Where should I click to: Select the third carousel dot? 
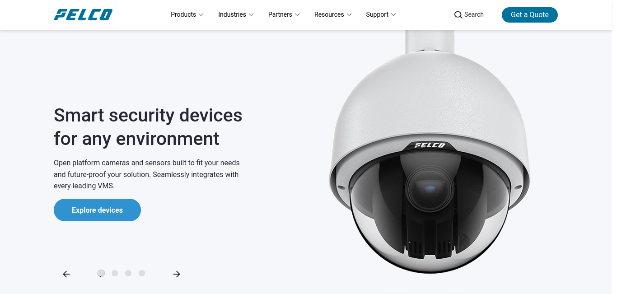128,273
